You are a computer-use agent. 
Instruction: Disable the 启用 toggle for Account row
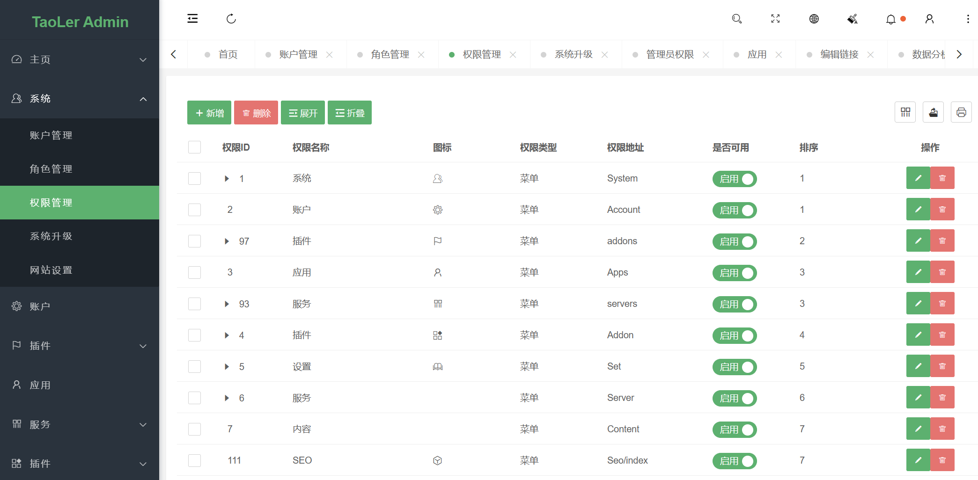click(734, 210)
